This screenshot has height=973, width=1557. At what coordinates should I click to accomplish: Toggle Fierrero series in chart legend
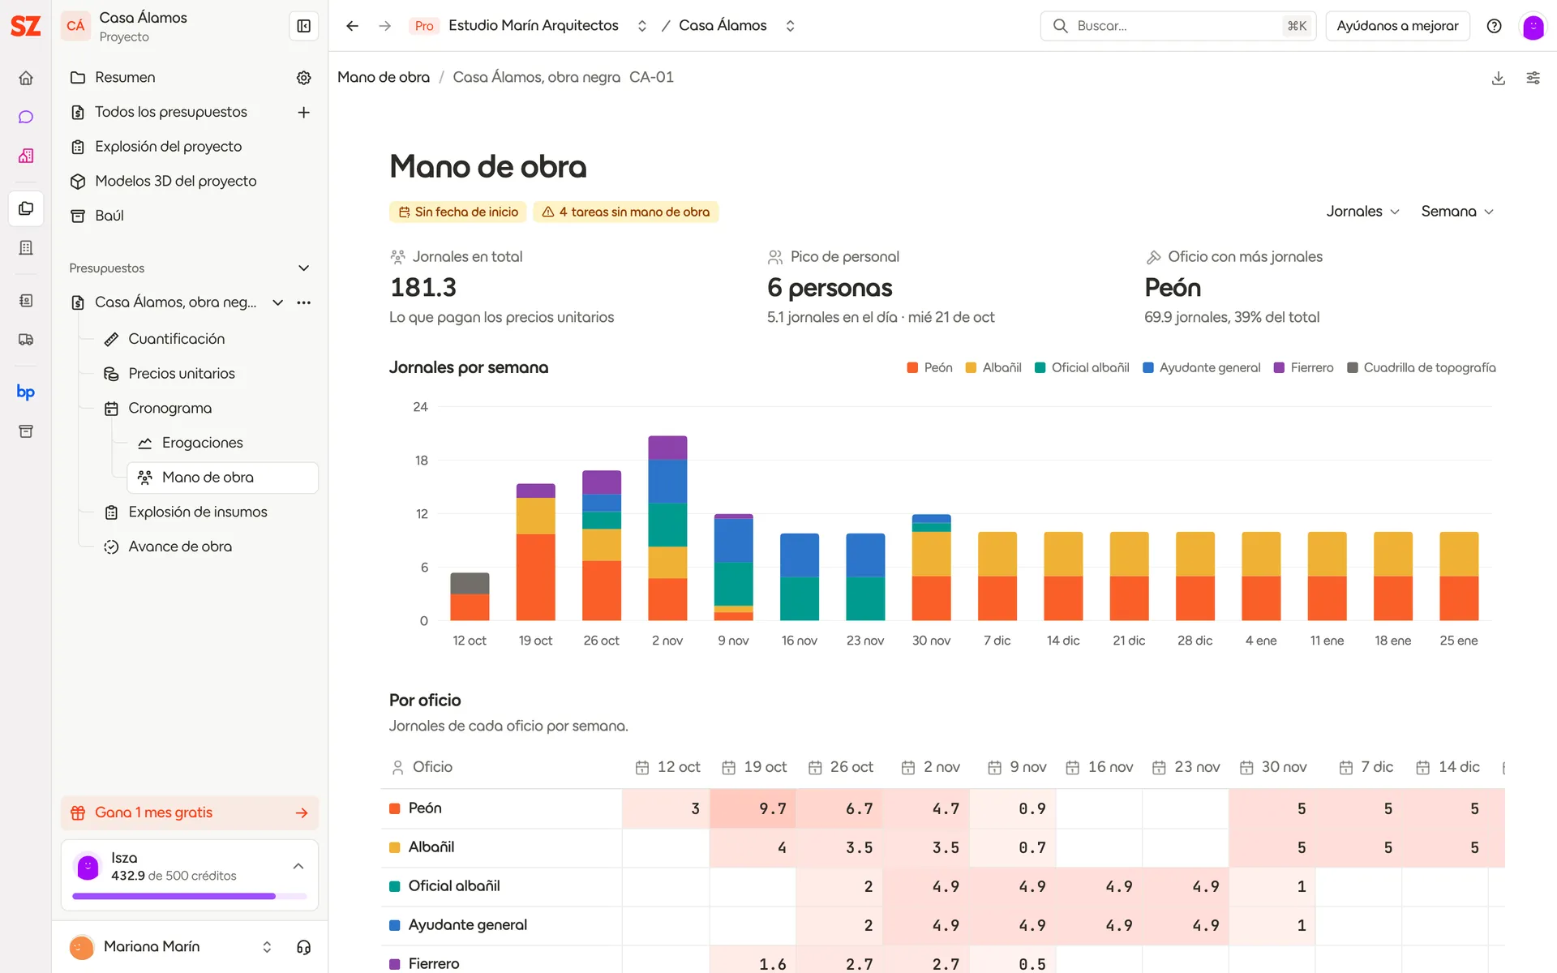pos(1303,367)
